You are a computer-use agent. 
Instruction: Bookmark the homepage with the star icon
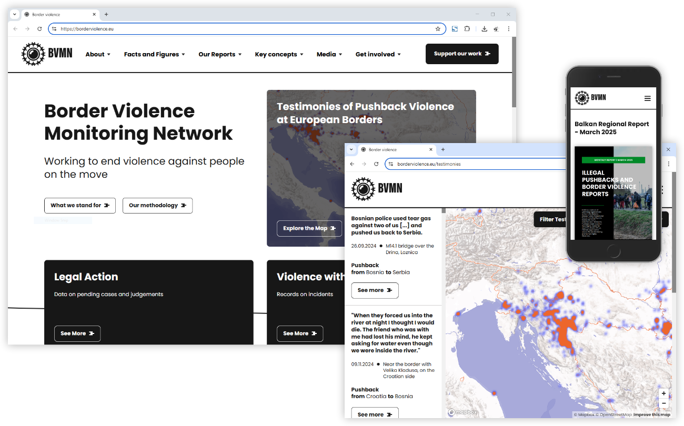pos(438,29)
